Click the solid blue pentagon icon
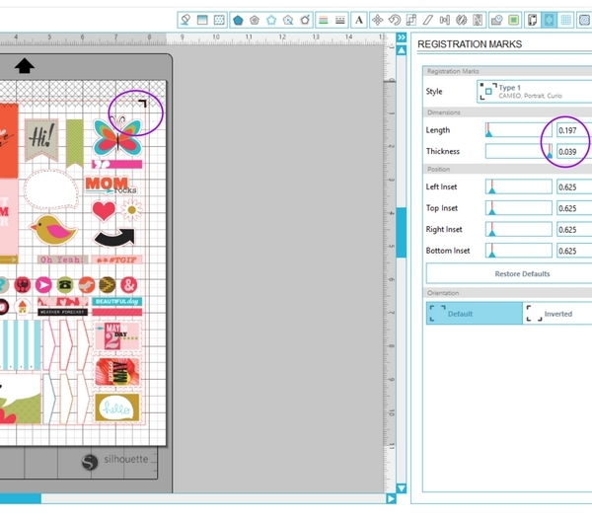 tap(238, 20)
